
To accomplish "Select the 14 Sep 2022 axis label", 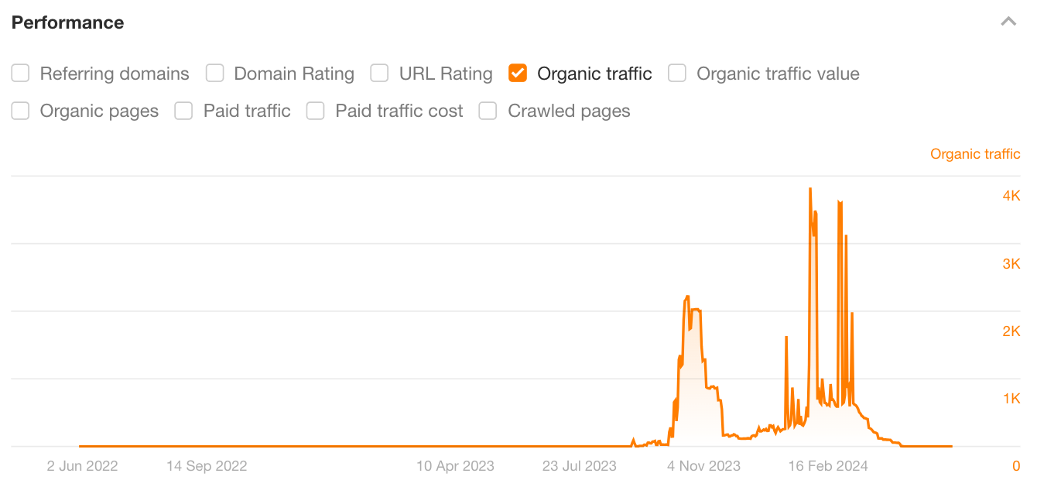I will tap(206, 465).
